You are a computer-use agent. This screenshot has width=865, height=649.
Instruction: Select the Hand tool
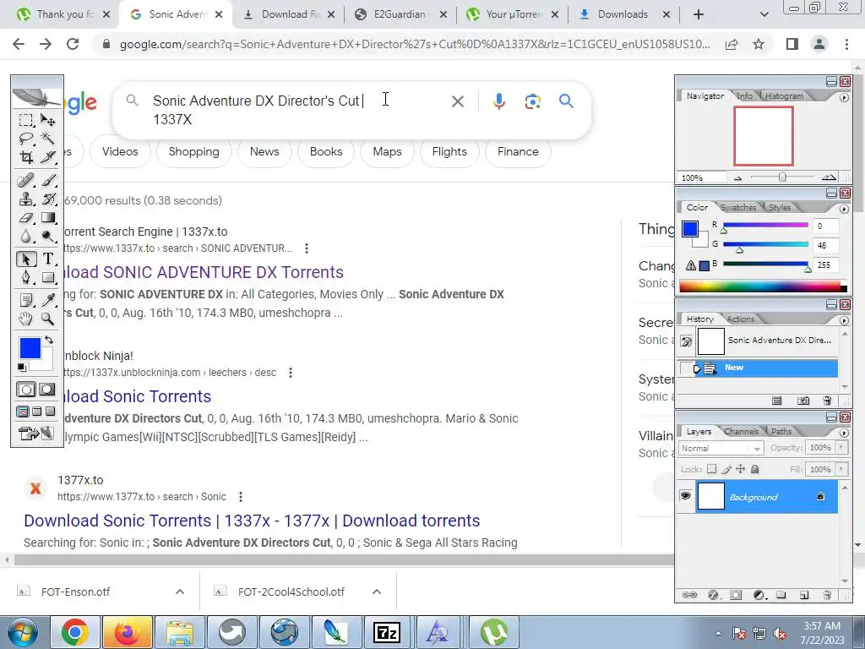[x=26, y=319]
